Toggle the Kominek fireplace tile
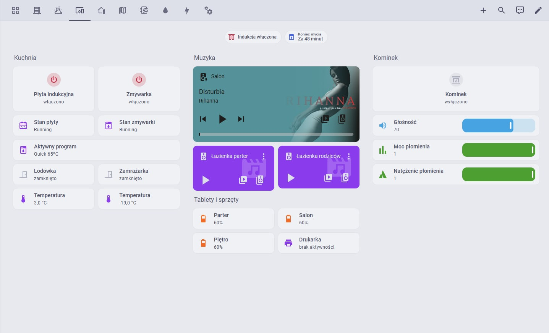 pos(456,89)
